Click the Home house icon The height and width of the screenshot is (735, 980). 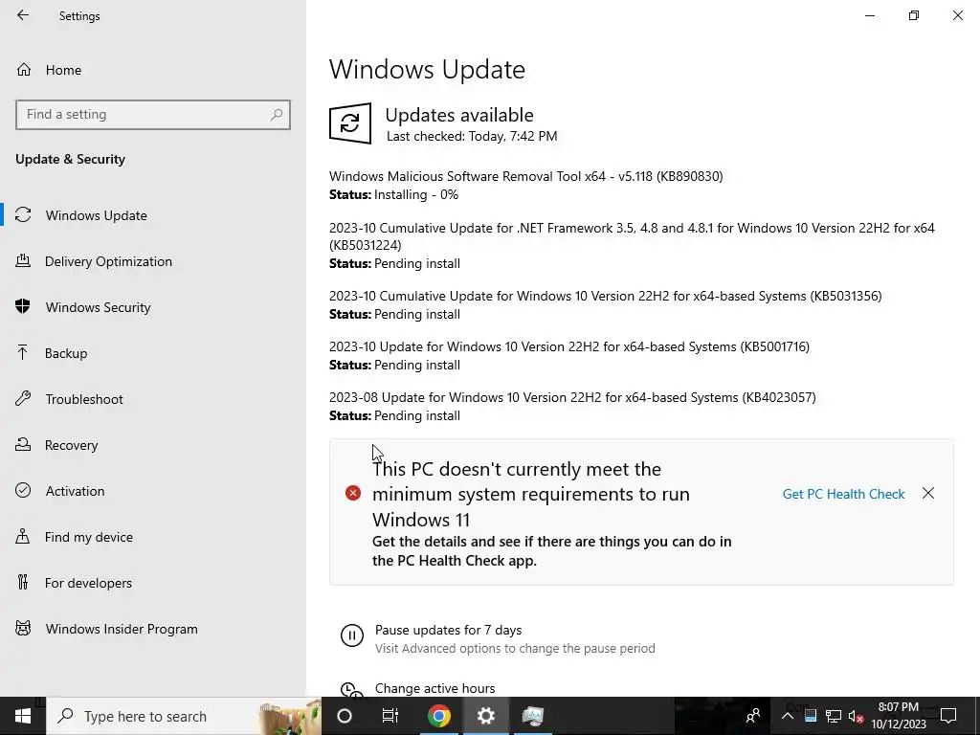tap(24, 69)
